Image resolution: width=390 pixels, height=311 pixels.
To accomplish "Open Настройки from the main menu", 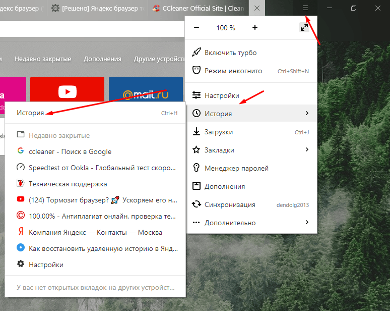I will click(x=251, y=95).
